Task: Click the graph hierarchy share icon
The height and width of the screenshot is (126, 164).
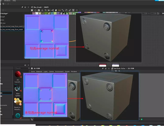Action: 52,10
